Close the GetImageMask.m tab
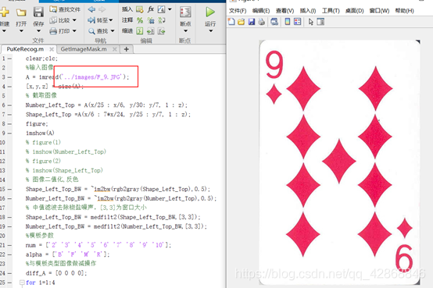433x288 pixels. [115, 49]
